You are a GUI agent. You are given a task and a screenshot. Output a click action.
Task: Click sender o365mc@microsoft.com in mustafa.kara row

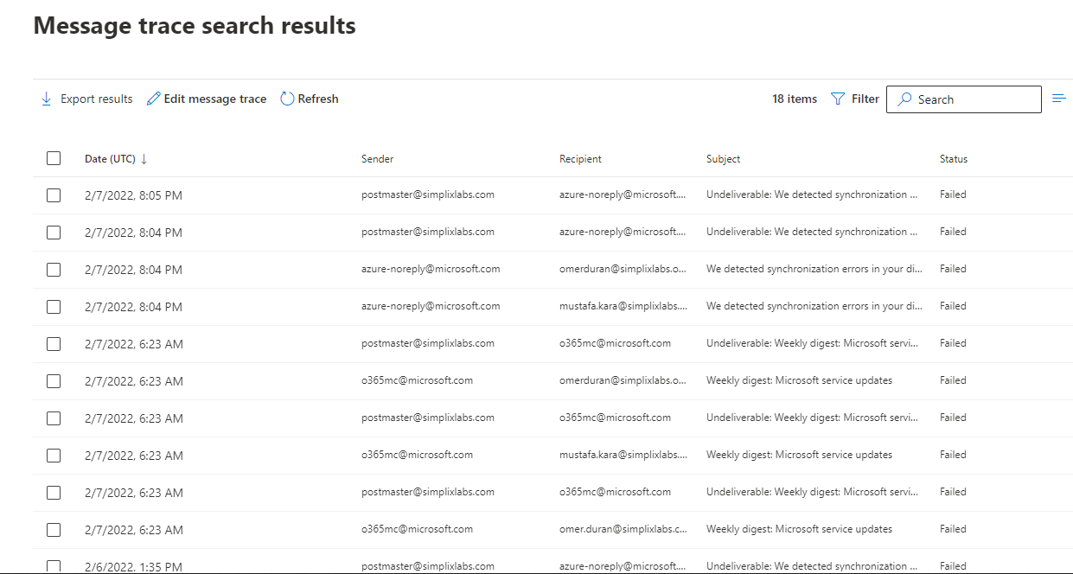[x=417, y=455]
